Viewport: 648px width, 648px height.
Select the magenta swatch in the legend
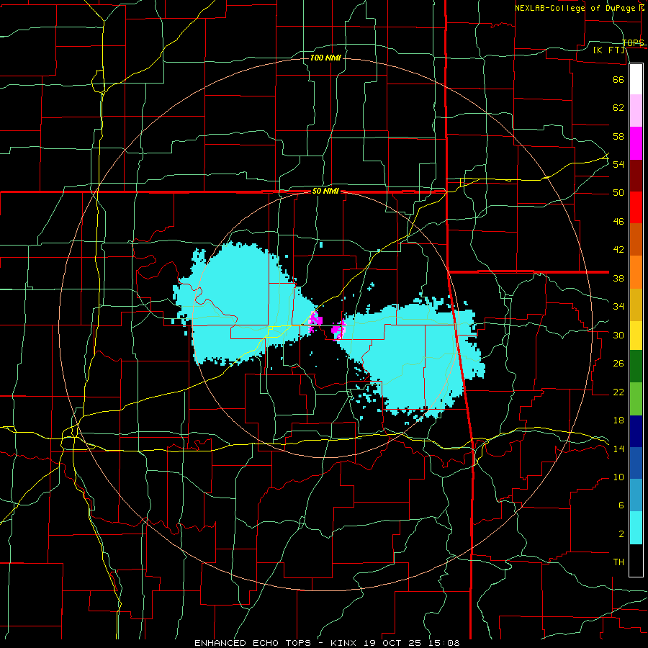tap(636, 143)
